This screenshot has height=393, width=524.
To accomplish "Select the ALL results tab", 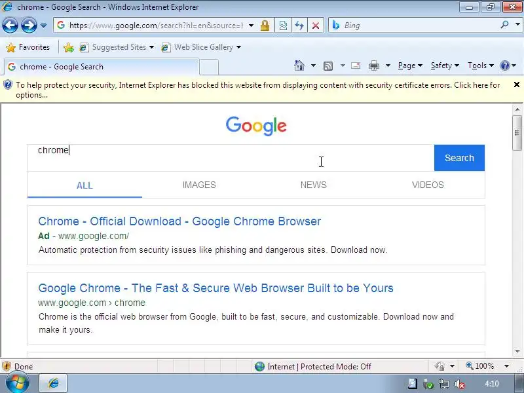I will (x=84, y=185).
